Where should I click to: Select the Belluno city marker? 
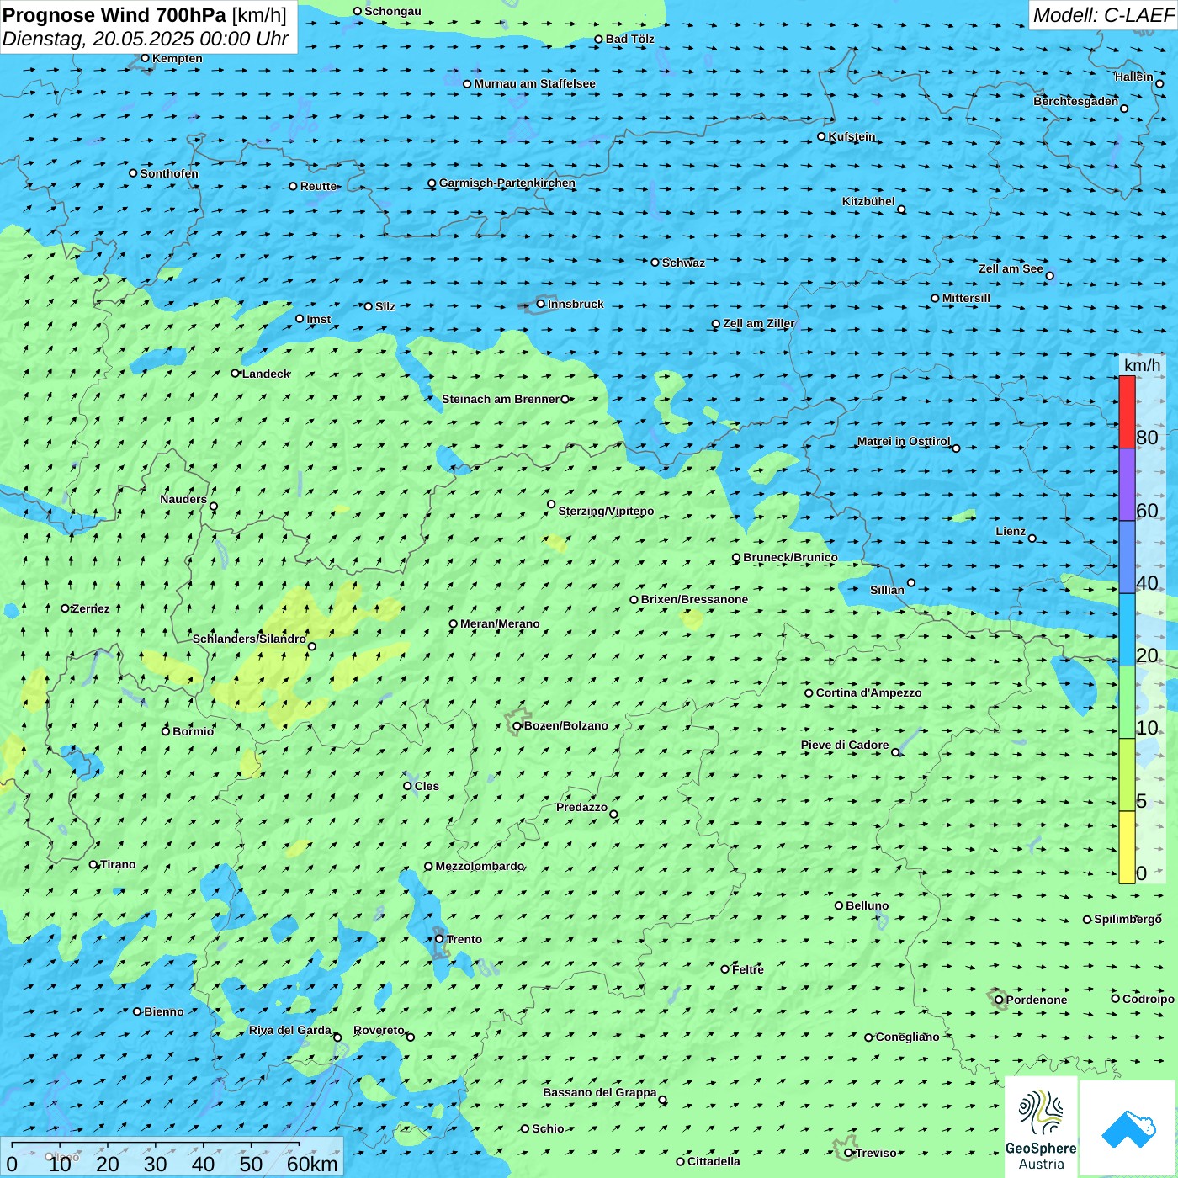pyautogui.click(x=839, y=905)
